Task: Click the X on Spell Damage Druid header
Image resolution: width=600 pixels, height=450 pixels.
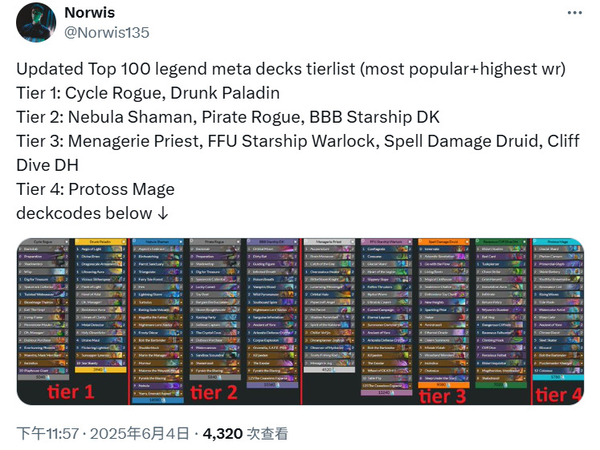Action: (x=467, y=241)
